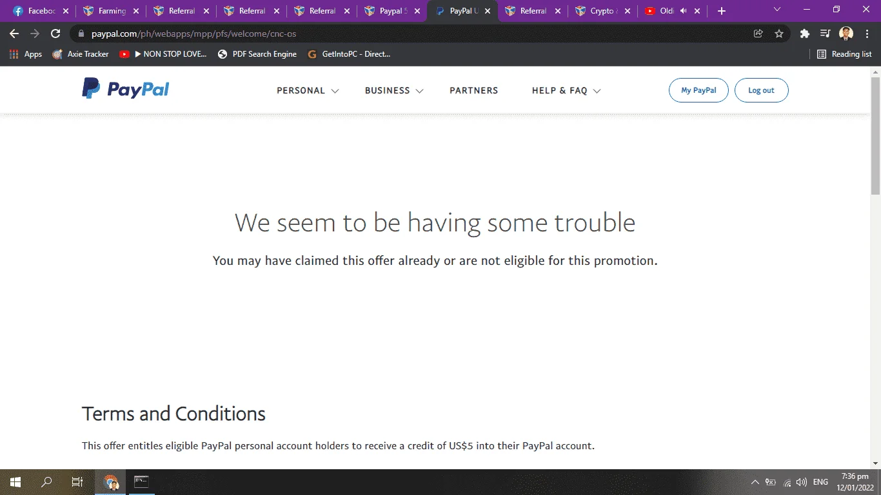Click the PayPal logo in the header
The image size is (881, 495).
point(126,89)
